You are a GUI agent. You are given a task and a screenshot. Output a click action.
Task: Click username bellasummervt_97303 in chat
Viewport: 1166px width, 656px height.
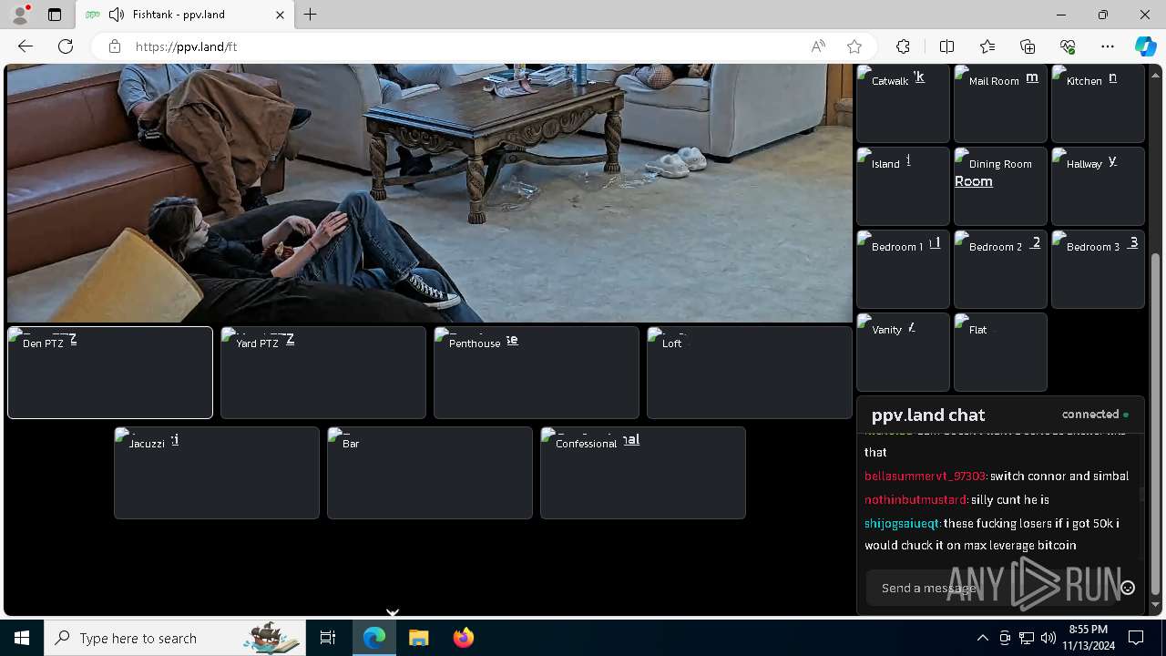(926, 476)
